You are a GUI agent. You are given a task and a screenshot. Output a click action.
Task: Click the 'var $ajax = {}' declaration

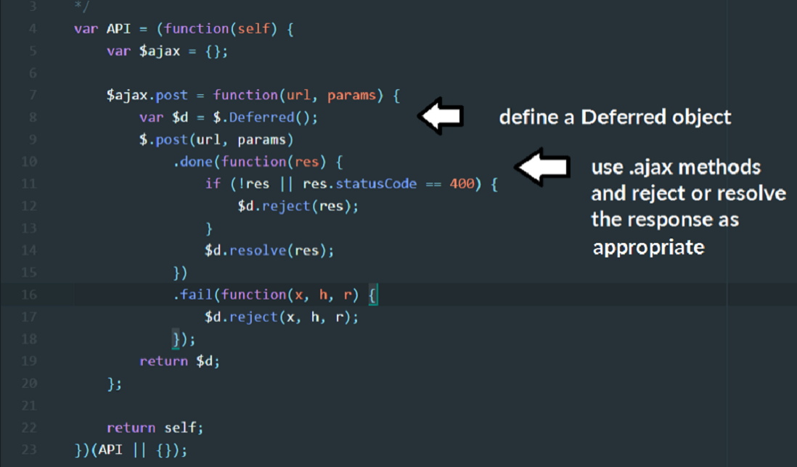(x=168, y=51)
